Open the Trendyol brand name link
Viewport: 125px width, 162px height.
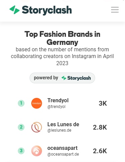click(x=58, y=100)
